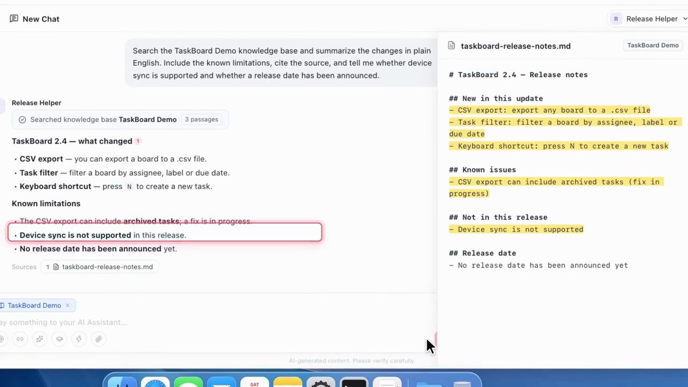The height and width of the screenshot is (387, 688).
Task: Click the R avatar beside Release Helper
Action: point(616,19)
